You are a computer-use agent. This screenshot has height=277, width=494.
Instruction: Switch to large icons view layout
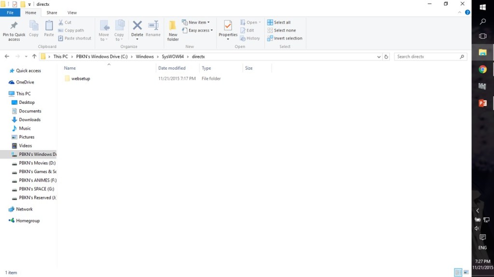[466, 273]
